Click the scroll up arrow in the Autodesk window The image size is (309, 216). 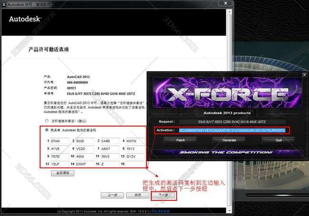click(x=230, y=12)
